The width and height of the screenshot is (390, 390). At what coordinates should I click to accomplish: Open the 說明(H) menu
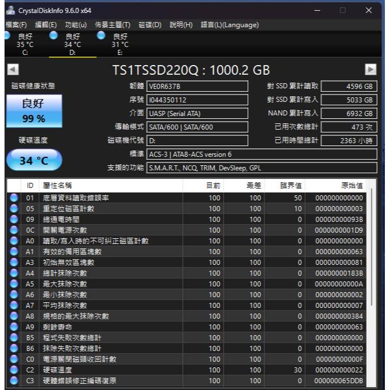[181, 25]
